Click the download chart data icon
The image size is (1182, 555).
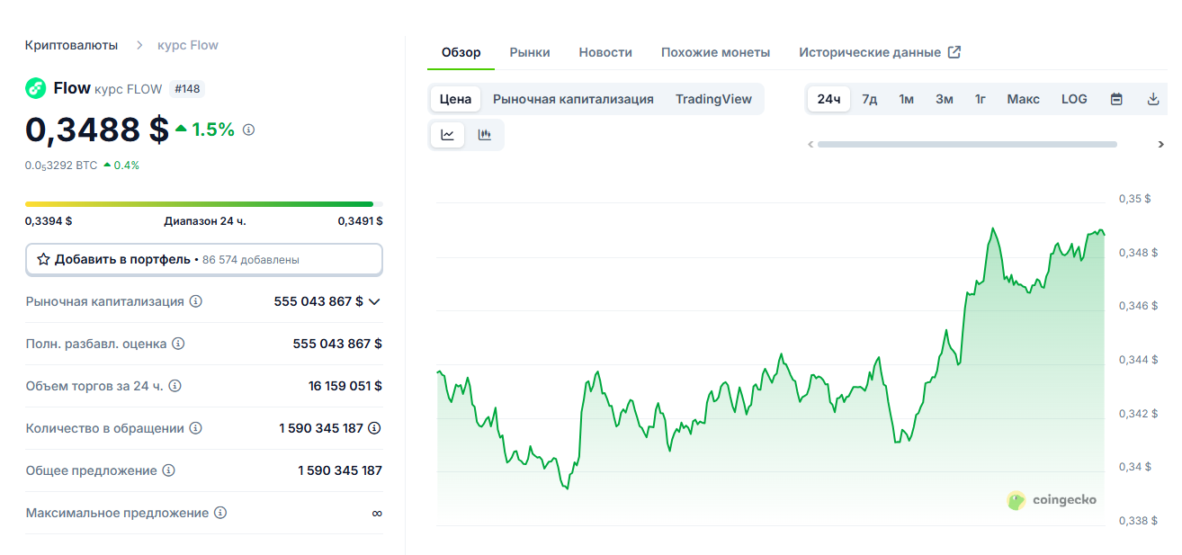tap(1153, 99)
